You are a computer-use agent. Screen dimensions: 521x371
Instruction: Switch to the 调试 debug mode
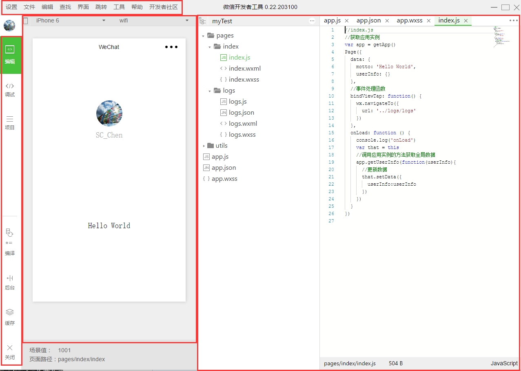10,90
